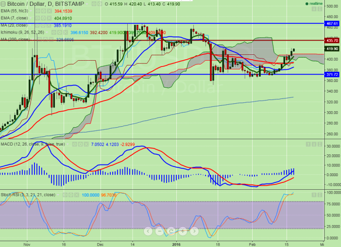Collapse the indicator legend using top-left box icon

click(x=3, y=4)
